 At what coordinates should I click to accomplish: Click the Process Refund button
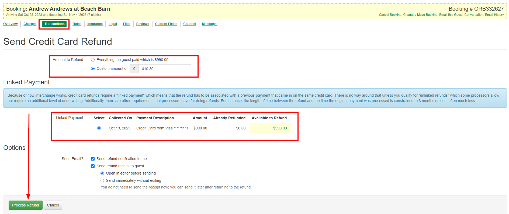pos(25,205)
